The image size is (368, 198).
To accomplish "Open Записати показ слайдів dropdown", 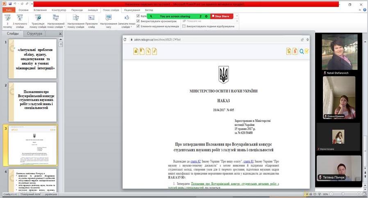I will tap(127, 21).
